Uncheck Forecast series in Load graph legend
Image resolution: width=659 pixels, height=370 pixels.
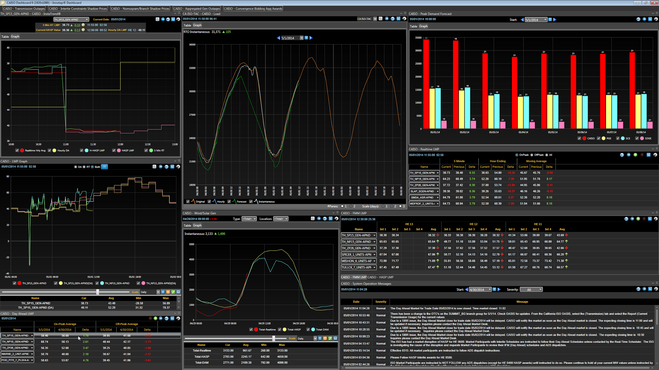[x=229, y=201]
